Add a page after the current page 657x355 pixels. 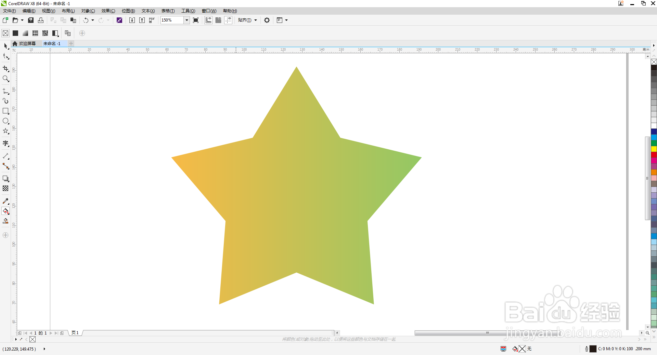(62, 333)
